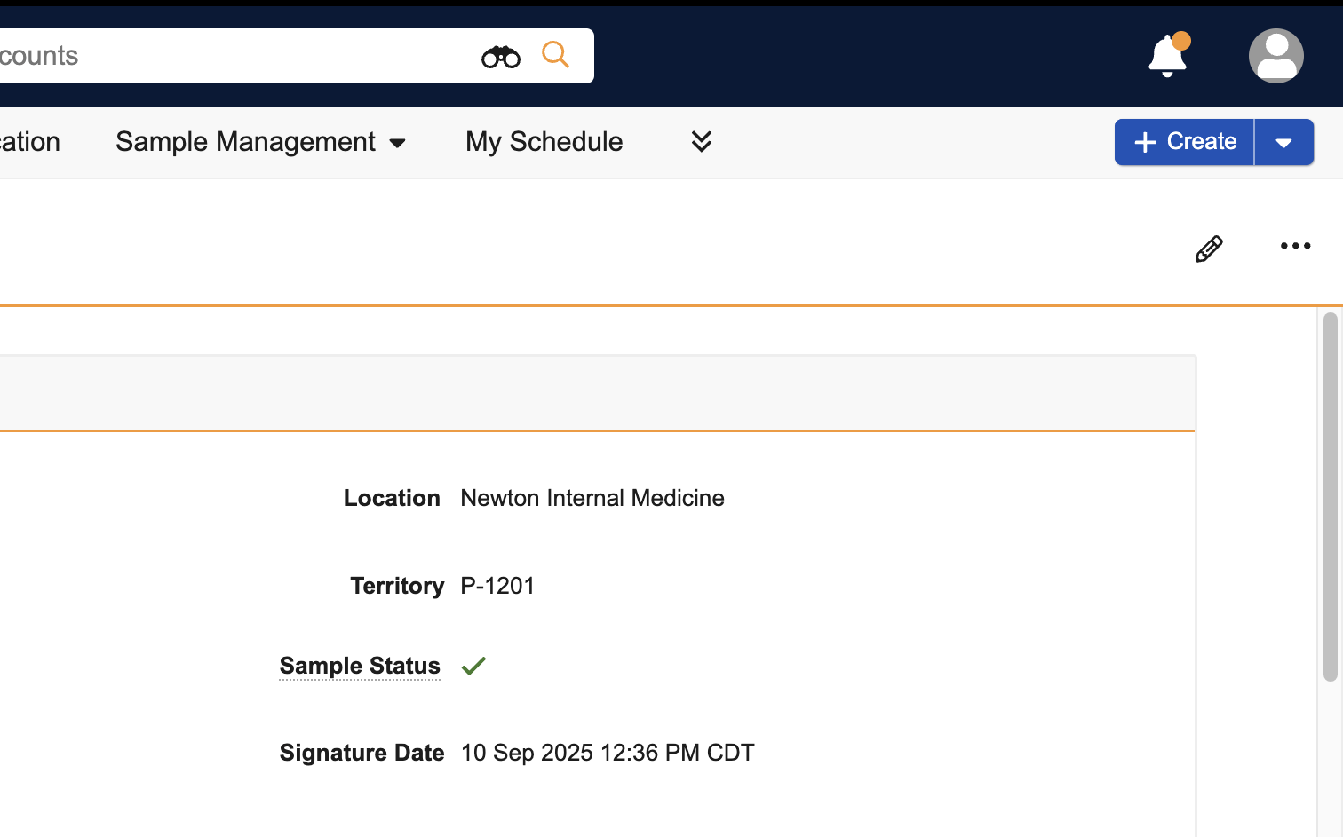The width and height of the screenshot is (1343, 837).
Task: Open the notifications bell
Action: pyautogui.click(x=1167, y=57)
